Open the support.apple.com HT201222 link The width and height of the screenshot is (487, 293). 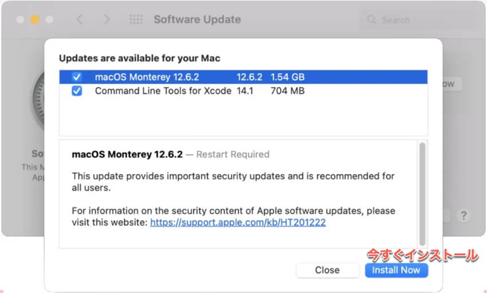(x=238, y=222)
